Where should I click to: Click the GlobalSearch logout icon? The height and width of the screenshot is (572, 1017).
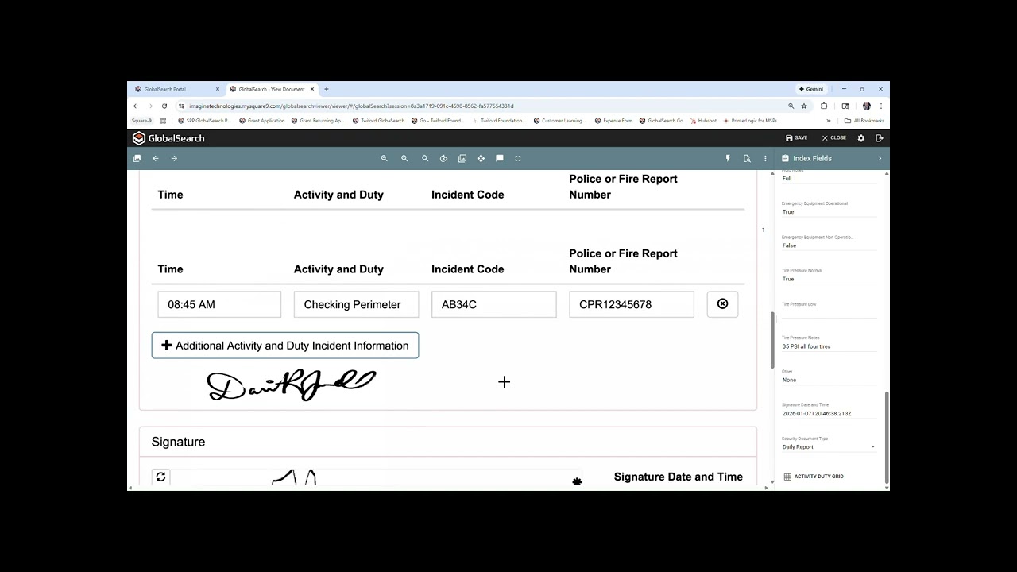[880, 138]
